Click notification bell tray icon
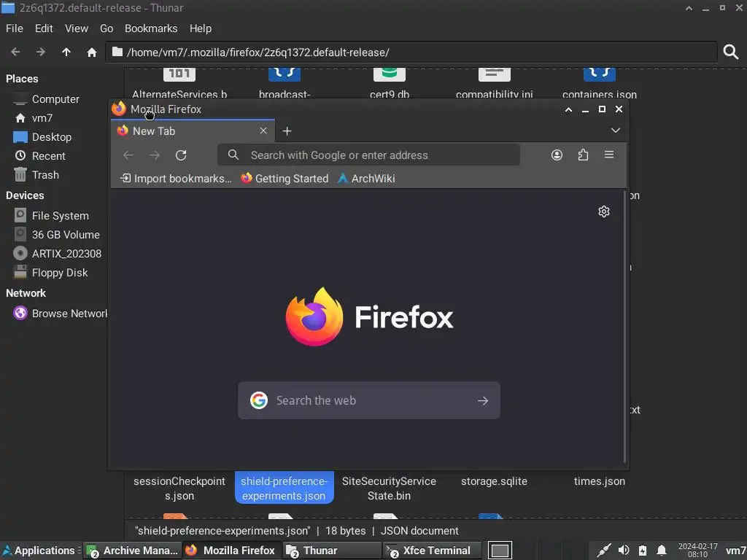Screen dimensions: 747x560 662,551
